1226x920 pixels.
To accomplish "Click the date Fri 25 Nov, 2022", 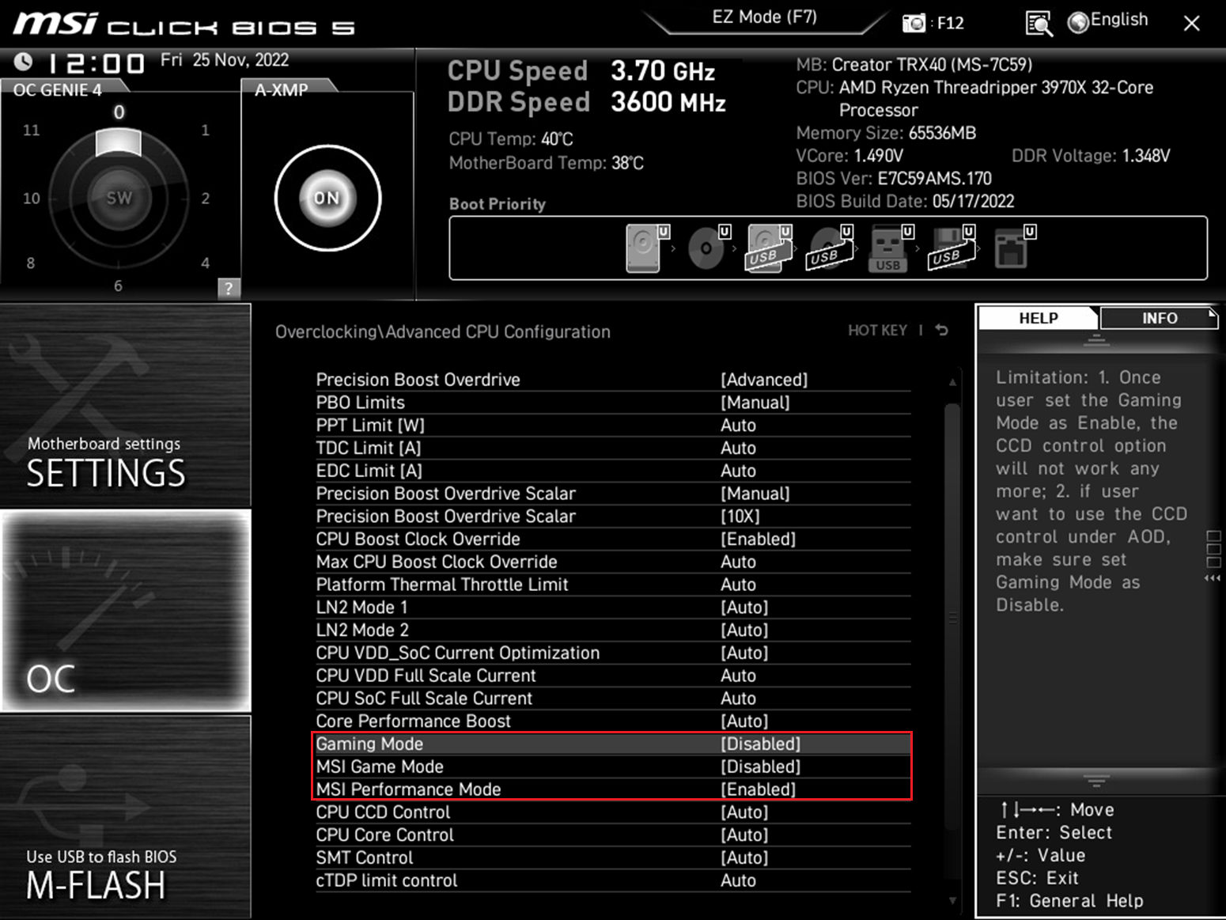I will point(225,60).
